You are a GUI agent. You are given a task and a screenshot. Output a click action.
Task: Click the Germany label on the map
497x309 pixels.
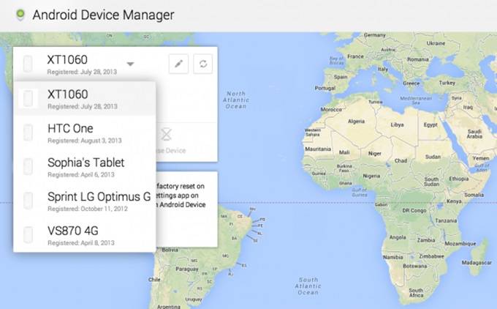click(375, 35)
